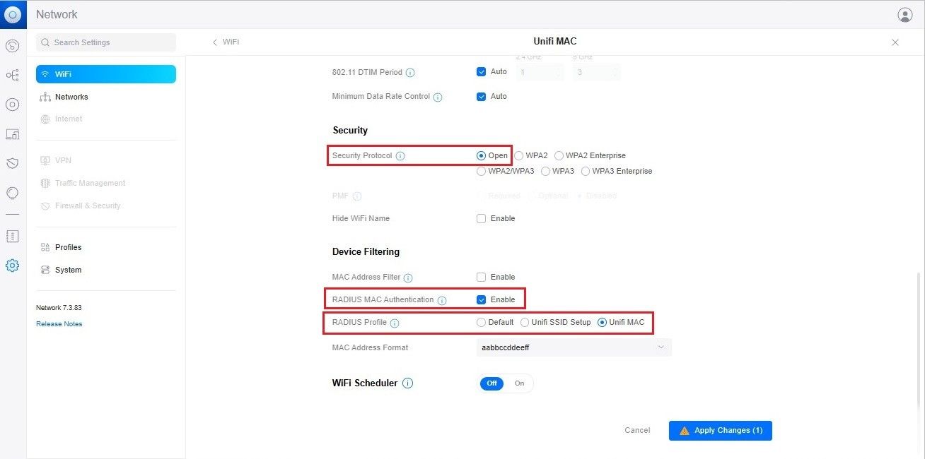This screenshot has height=459, width=925.
Task: Select Default RADIUS profile
Action: (x=482, y=322)
